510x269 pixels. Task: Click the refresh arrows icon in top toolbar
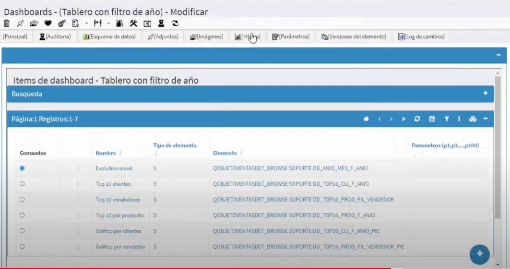[175, 23]
